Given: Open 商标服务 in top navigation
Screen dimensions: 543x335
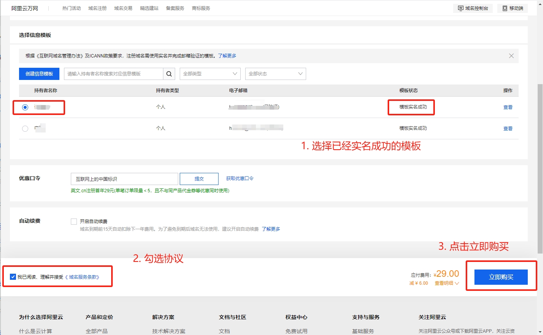Looking at the screenshot, I should pos(201,8).
